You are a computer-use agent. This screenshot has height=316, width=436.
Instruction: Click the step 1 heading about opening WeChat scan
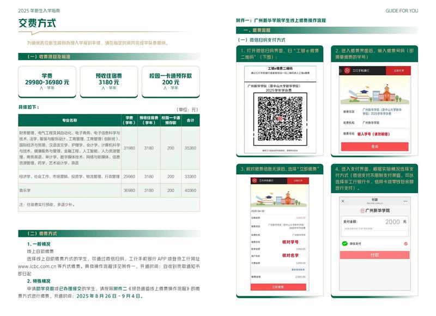point(280,53)
